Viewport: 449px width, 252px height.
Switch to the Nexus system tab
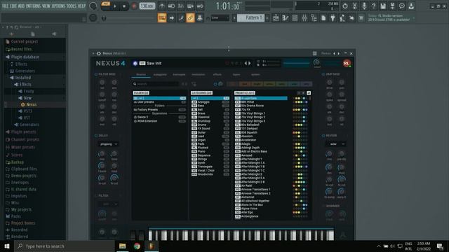click(255, 75)
